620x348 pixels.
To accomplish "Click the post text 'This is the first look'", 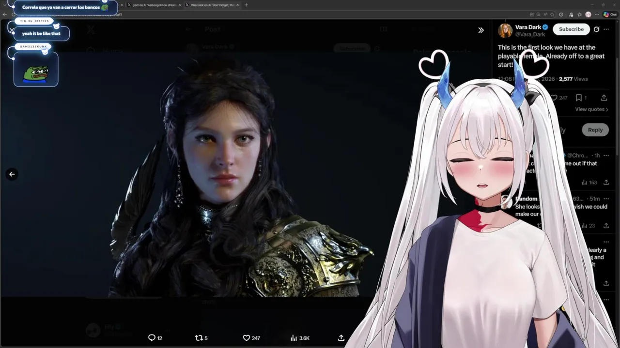I will point(551,56).
